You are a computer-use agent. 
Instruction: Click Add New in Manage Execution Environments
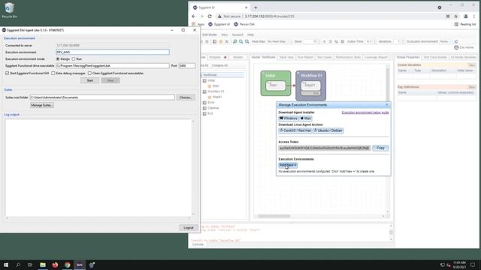tap(288, 165)
